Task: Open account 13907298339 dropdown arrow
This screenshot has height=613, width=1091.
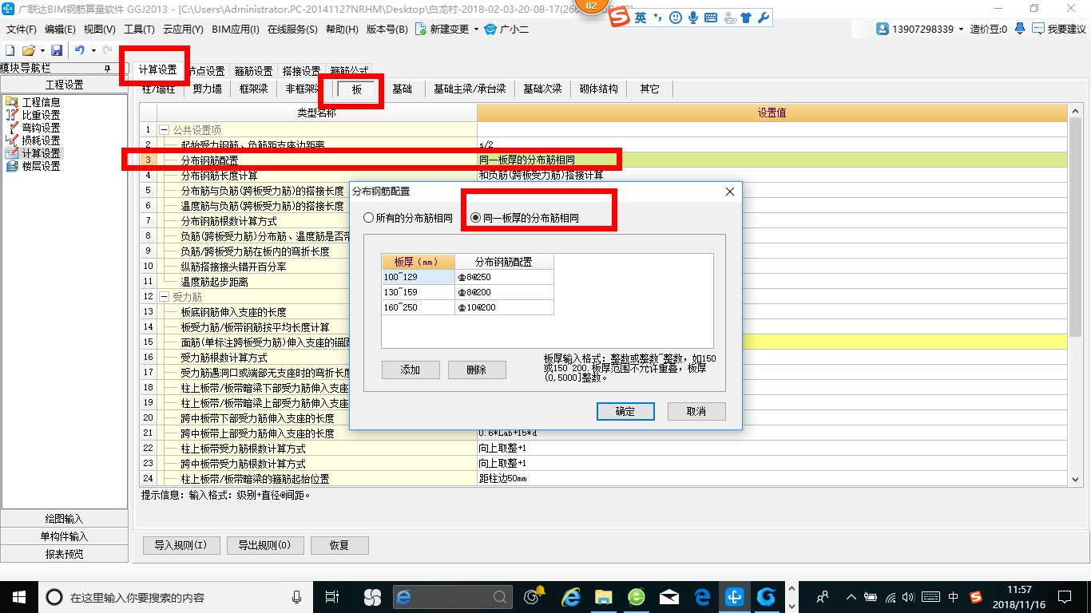Action: click(x=961, y=29)
